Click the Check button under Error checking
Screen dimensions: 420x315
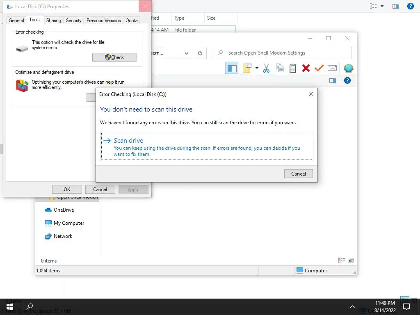coord(114,57)
